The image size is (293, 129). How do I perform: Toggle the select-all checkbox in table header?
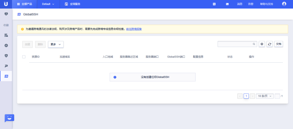click(24, 57)
